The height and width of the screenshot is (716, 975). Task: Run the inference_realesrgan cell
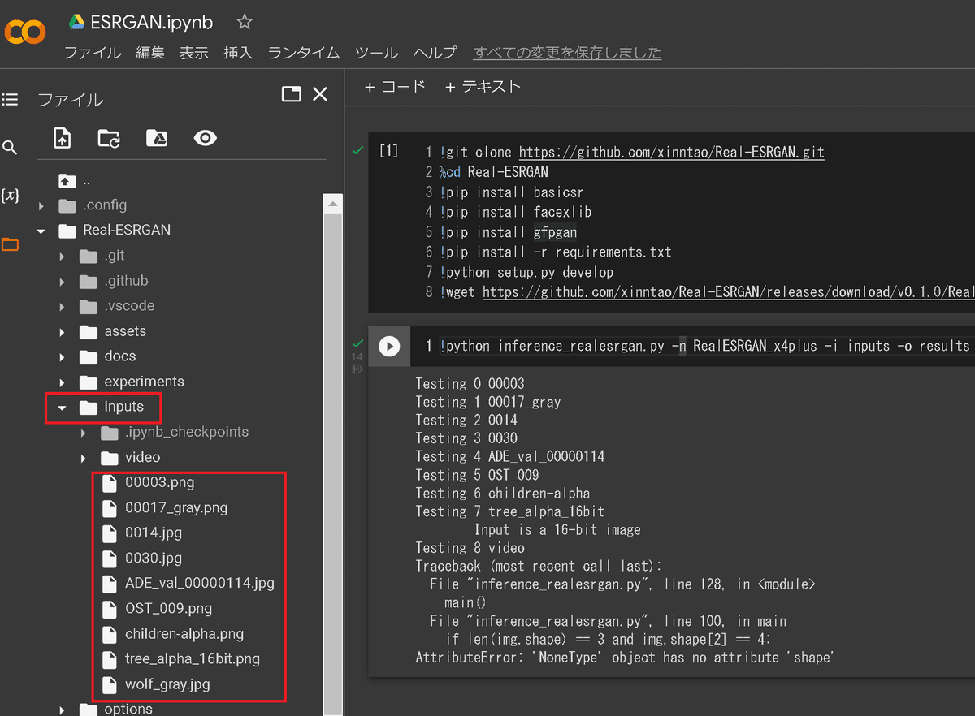(x=389, y=346)
